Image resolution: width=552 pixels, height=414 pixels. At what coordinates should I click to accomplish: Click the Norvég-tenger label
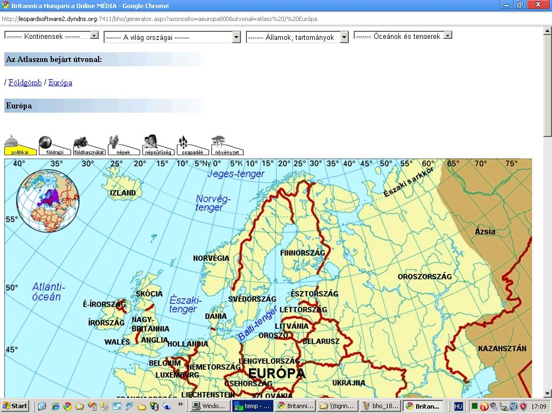point(212,203)
